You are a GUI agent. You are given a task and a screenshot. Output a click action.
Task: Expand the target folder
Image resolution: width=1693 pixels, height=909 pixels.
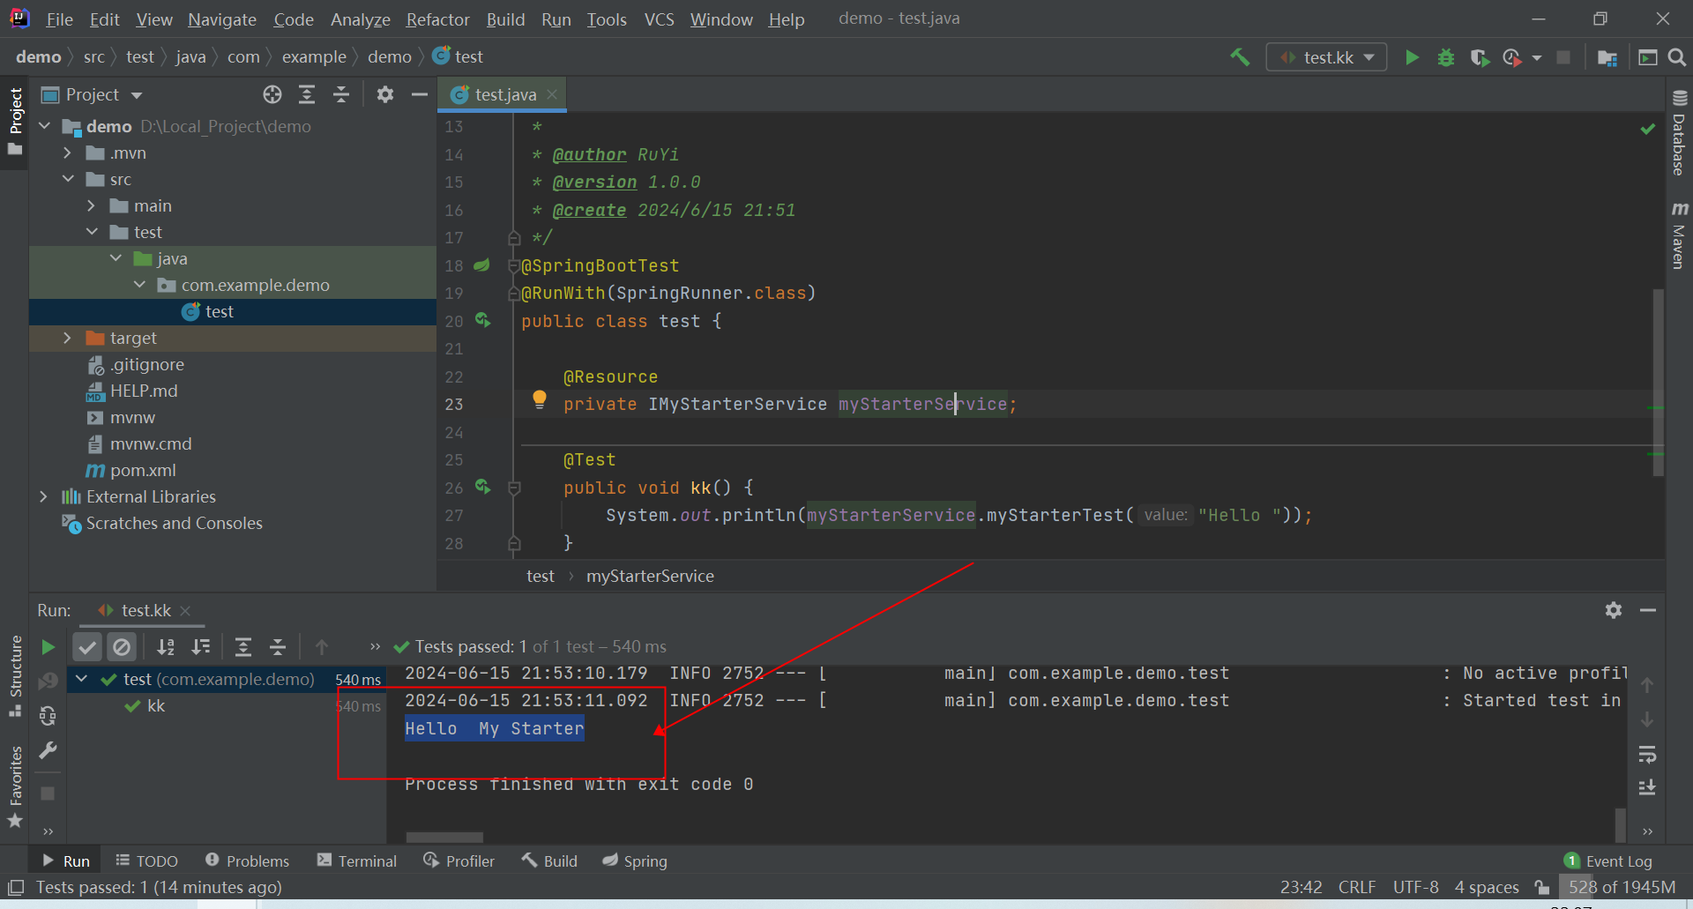[x=68, y=338]
